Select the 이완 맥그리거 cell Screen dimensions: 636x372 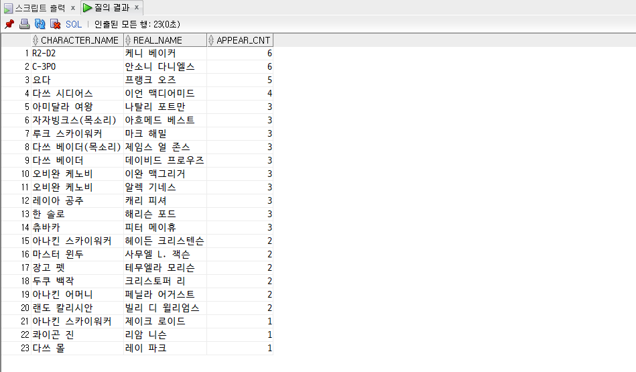(165, 174)
